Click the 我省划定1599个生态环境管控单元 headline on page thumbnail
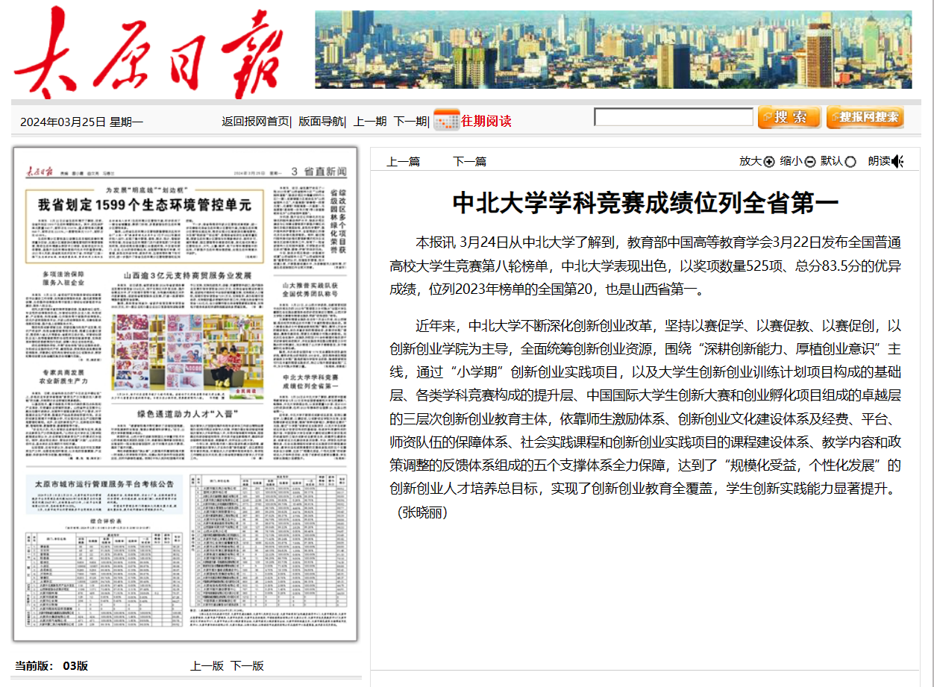 [140, 205]
